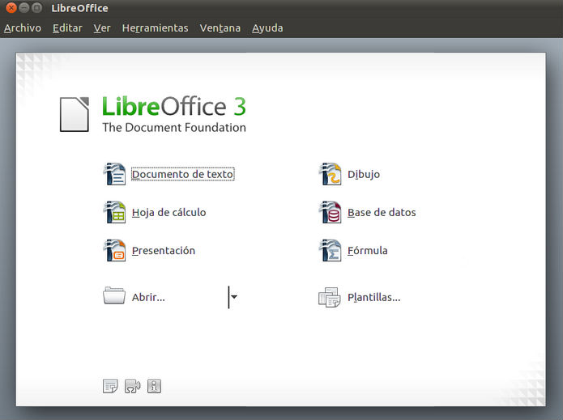Image resolution: width=563 pixels, height=420 pixels.
Task: Click the Plantillas... text button
Action: coord(373,298)
